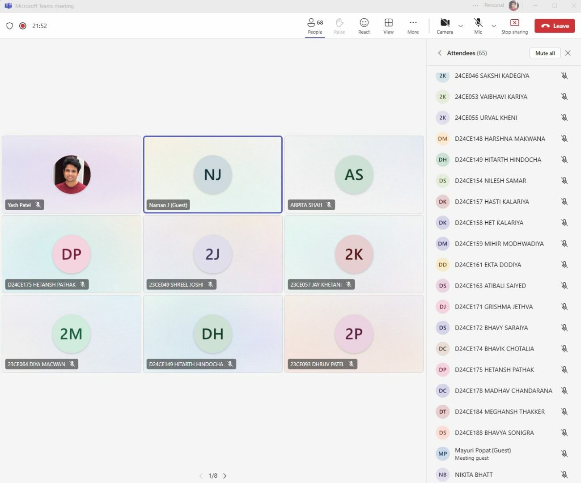581x483 pixels.
Task: Open the More actions menu
Action: [413, 26]
